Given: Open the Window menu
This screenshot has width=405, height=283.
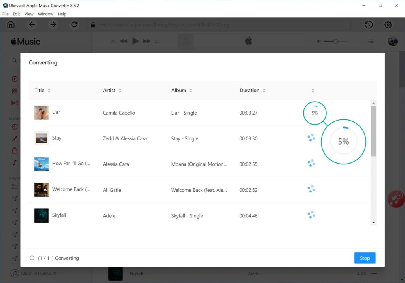Looking at the screenshot, I should point(45,14).
